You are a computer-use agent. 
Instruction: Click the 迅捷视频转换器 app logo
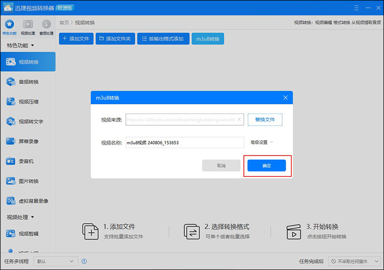(x=8, y=8)
